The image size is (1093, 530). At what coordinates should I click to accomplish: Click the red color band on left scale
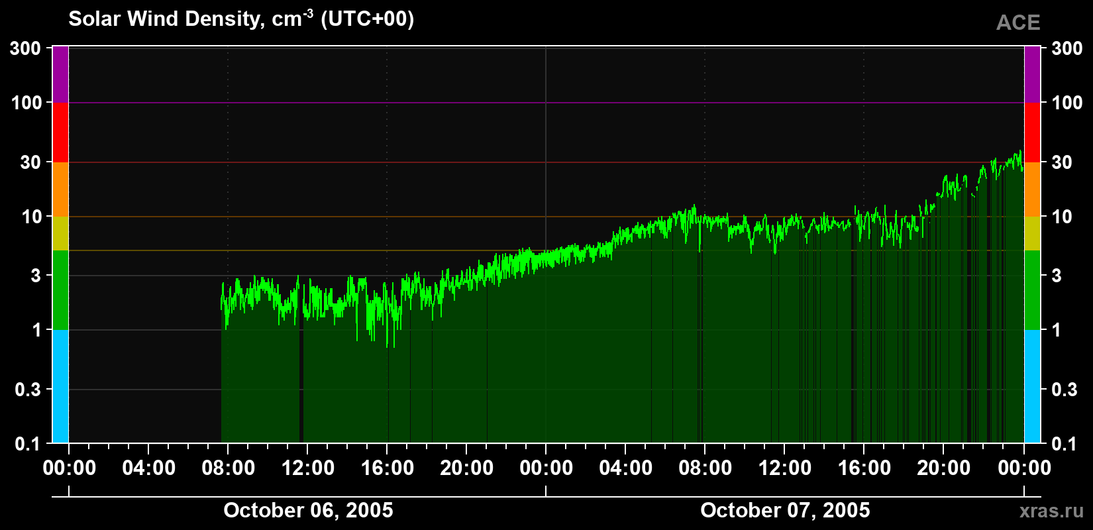pyautogui.click(x=60, y=132)
